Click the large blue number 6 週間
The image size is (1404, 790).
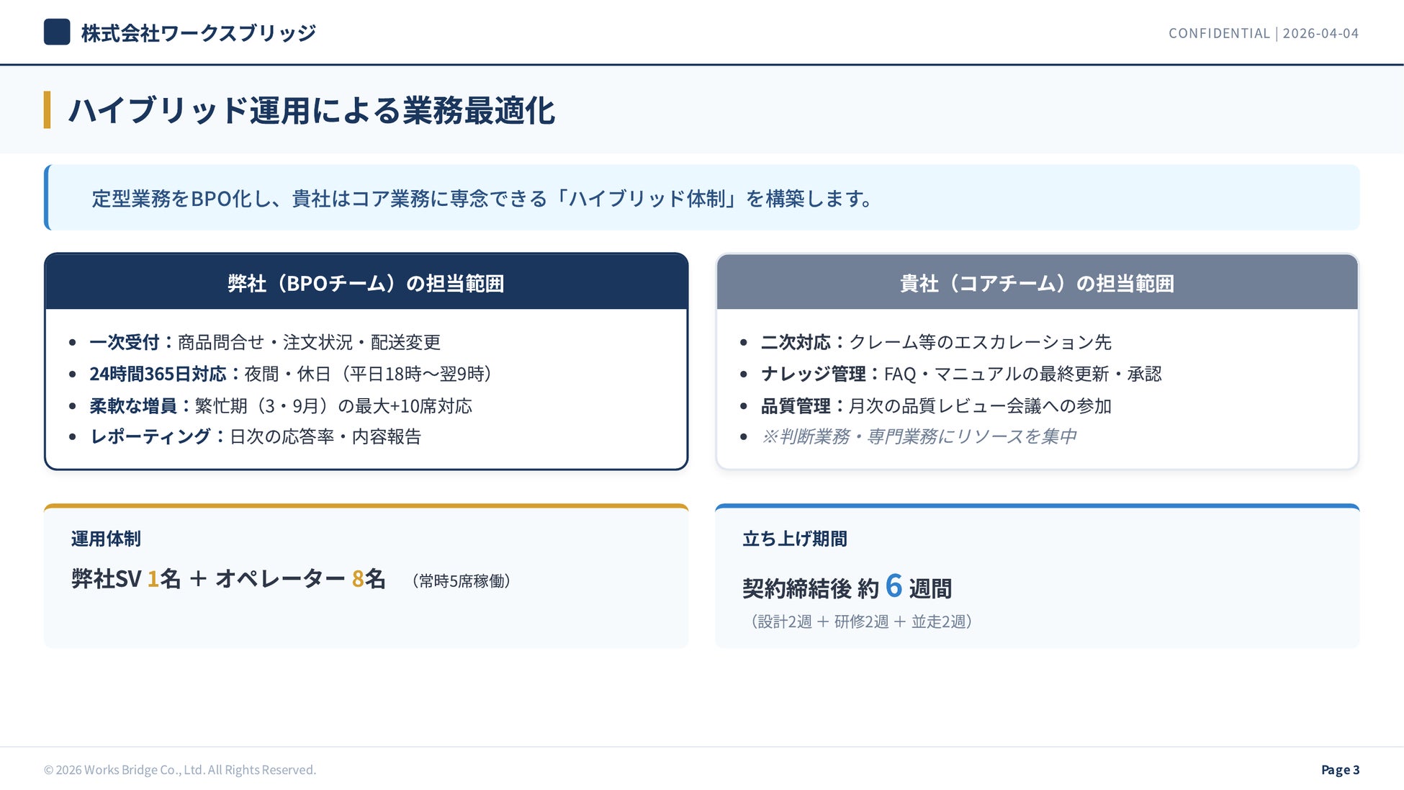(x=894, y=586)
